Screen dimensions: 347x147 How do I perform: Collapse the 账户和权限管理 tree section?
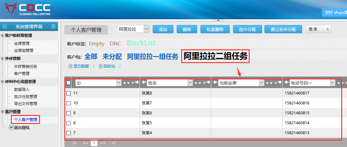coord(3,36)
